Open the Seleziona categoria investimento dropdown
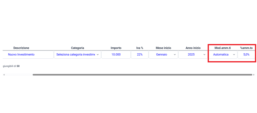This screenshot has height=113, width=257. click(77, 55)
